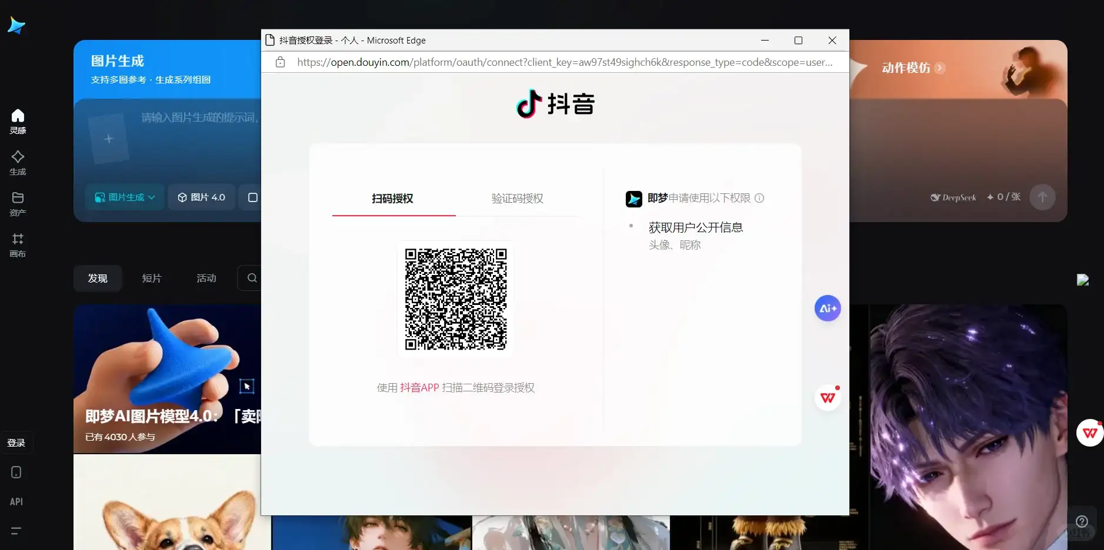
Task: Open the 灵感 (Inspiration) sidebar icon
Action: click(18, 120)
